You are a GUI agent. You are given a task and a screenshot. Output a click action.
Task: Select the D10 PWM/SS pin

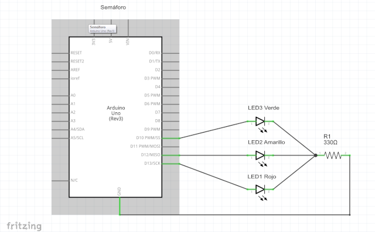148,138
